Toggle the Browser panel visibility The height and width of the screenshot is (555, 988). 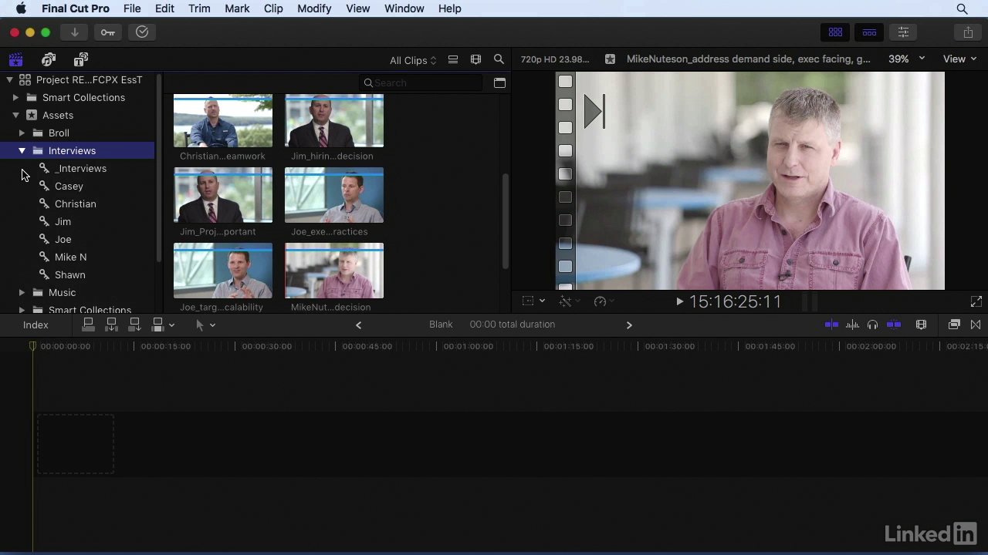coord(835,32)
